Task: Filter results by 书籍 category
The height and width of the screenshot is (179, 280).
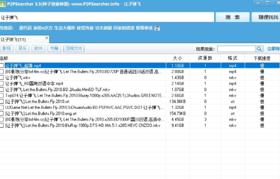Action: 54,48
